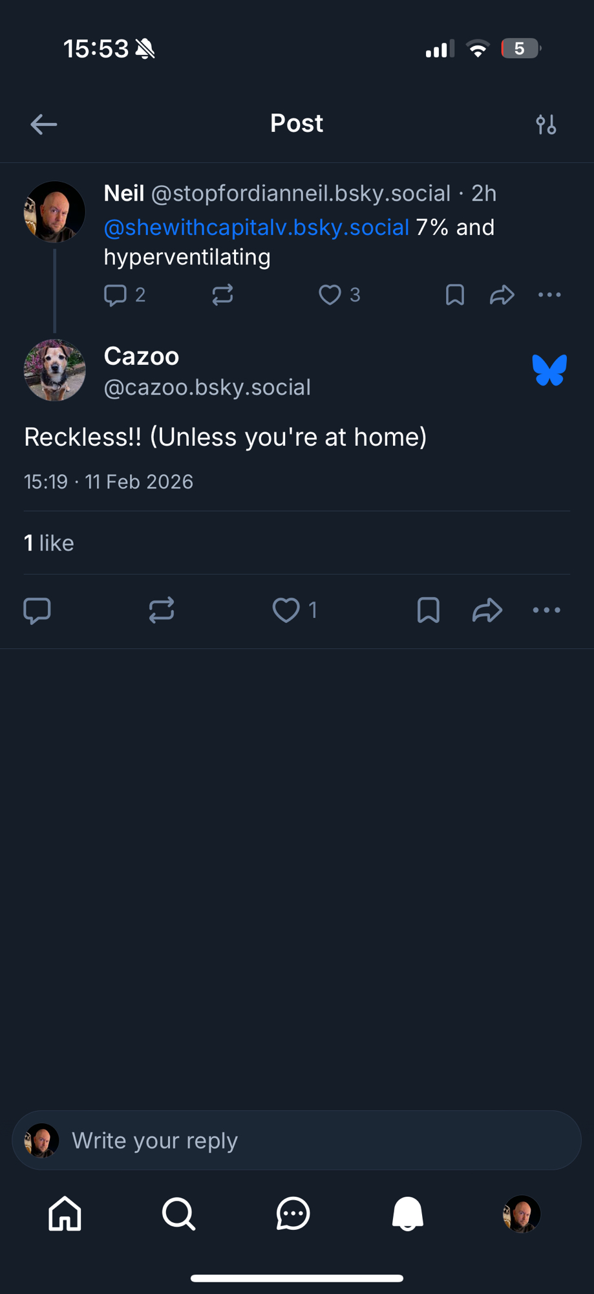The height and width of the screenshot is (1294, 594).
Task: Open repost menu on Cazoo's post
Action: tap(162, 610)
